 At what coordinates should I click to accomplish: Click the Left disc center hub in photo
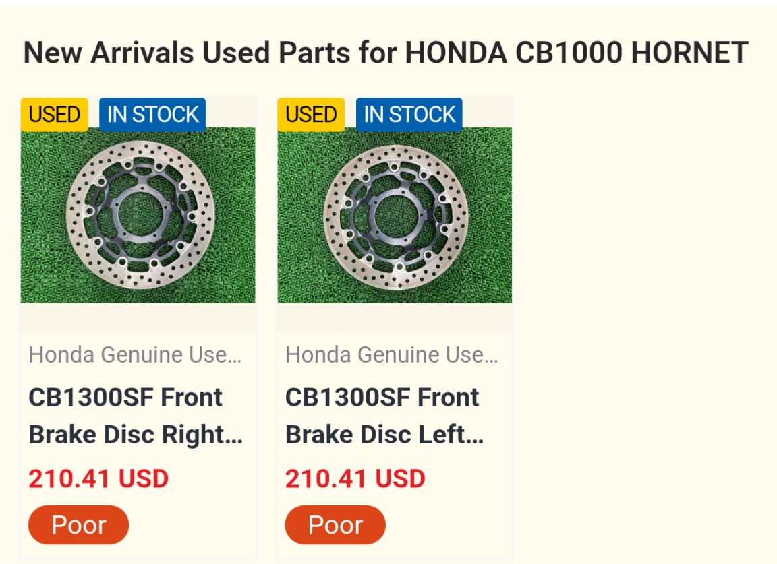coord(397,216)
